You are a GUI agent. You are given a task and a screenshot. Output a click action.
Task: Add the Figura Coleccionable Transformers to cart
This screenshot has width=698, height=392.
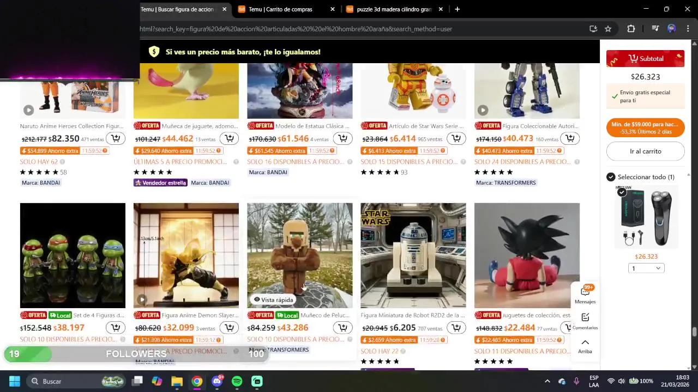pyautogui.click(x=570, y=138)
